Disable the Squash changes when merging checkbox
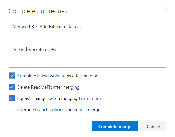This screenshot has height=137, width=175. point(12,98)
